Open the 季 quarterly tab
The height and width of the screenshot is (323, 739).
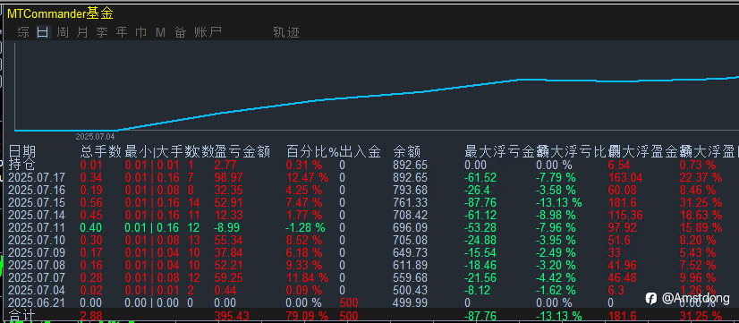coord(102,32)
